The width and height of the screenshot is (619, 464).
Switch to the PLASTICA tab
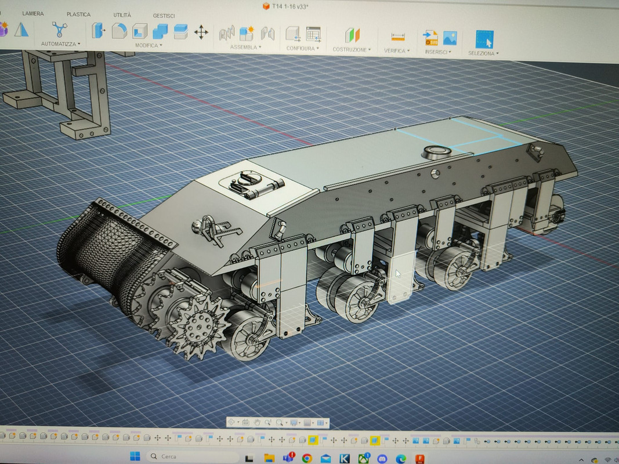78,14
